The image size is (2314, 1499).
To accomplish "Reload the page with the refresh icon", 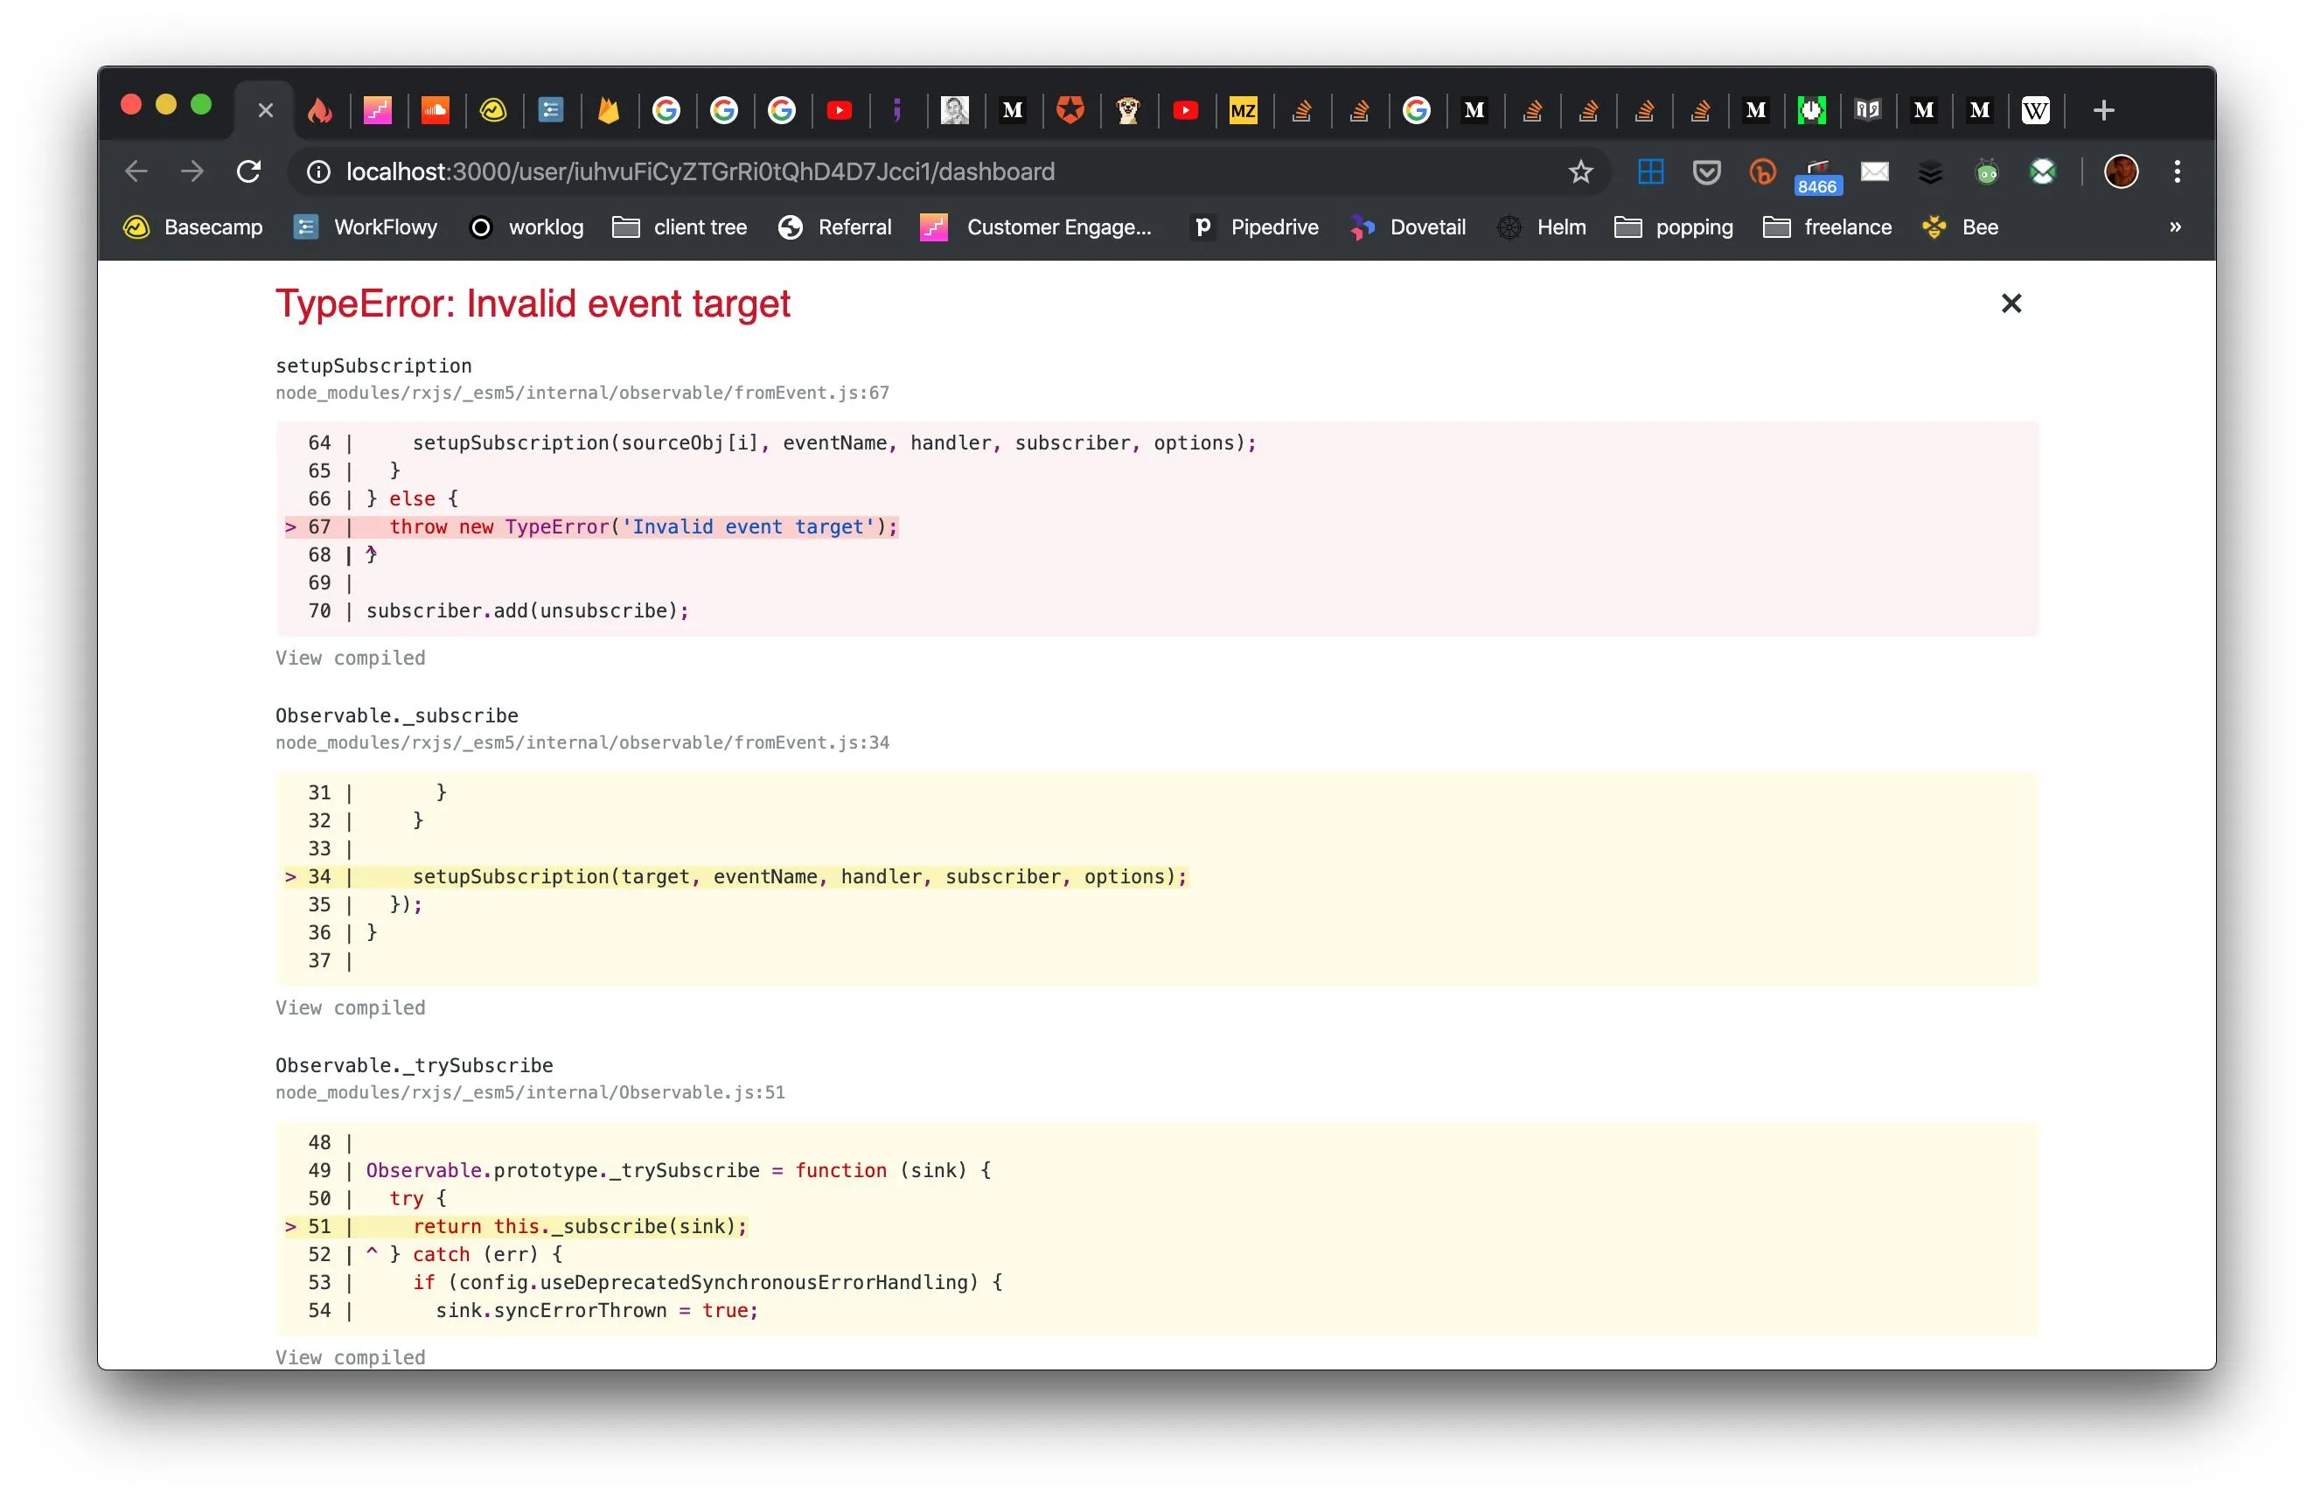I will [249, 172].
